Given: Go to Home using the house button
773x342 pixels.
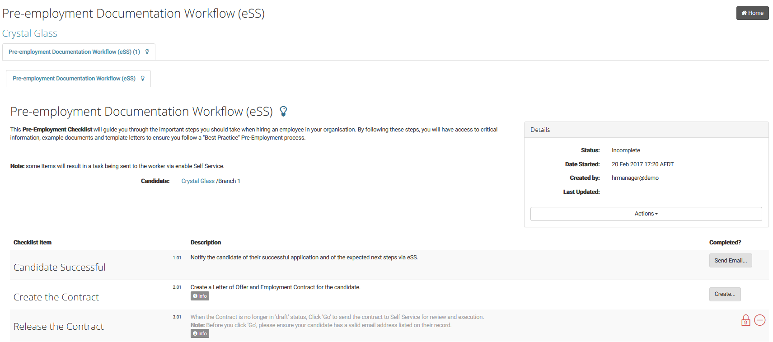Looking at the screenshot, I should click(x=752, y=13).
